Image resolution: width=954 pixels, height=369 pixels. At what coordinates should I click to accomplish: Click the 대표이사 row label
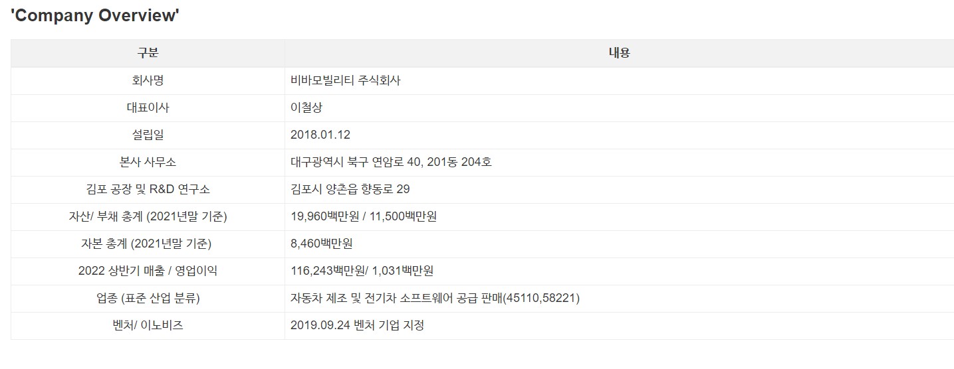[148, 108]
